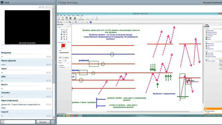222x125 pixels.
Task: Open Image Processing in the Tasks panel
Action: (x=211, y=57)
